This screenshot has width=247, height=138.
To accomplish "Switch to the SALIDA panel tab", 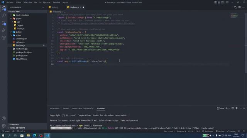I will pos(66,108).
